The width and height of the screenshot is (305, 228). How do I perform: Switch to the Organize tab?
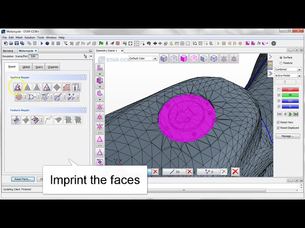point(53,67)
